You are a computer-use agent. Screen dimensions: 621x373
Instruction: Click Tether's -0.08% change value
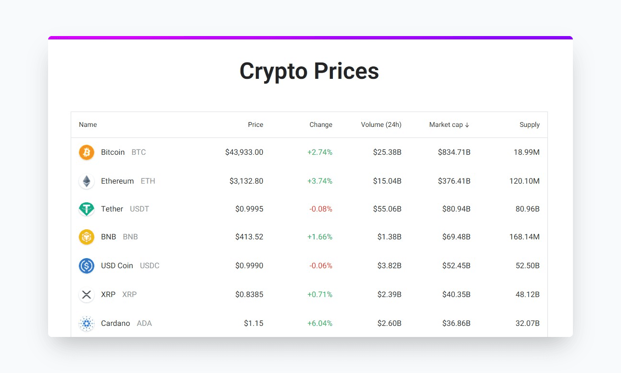320,209
